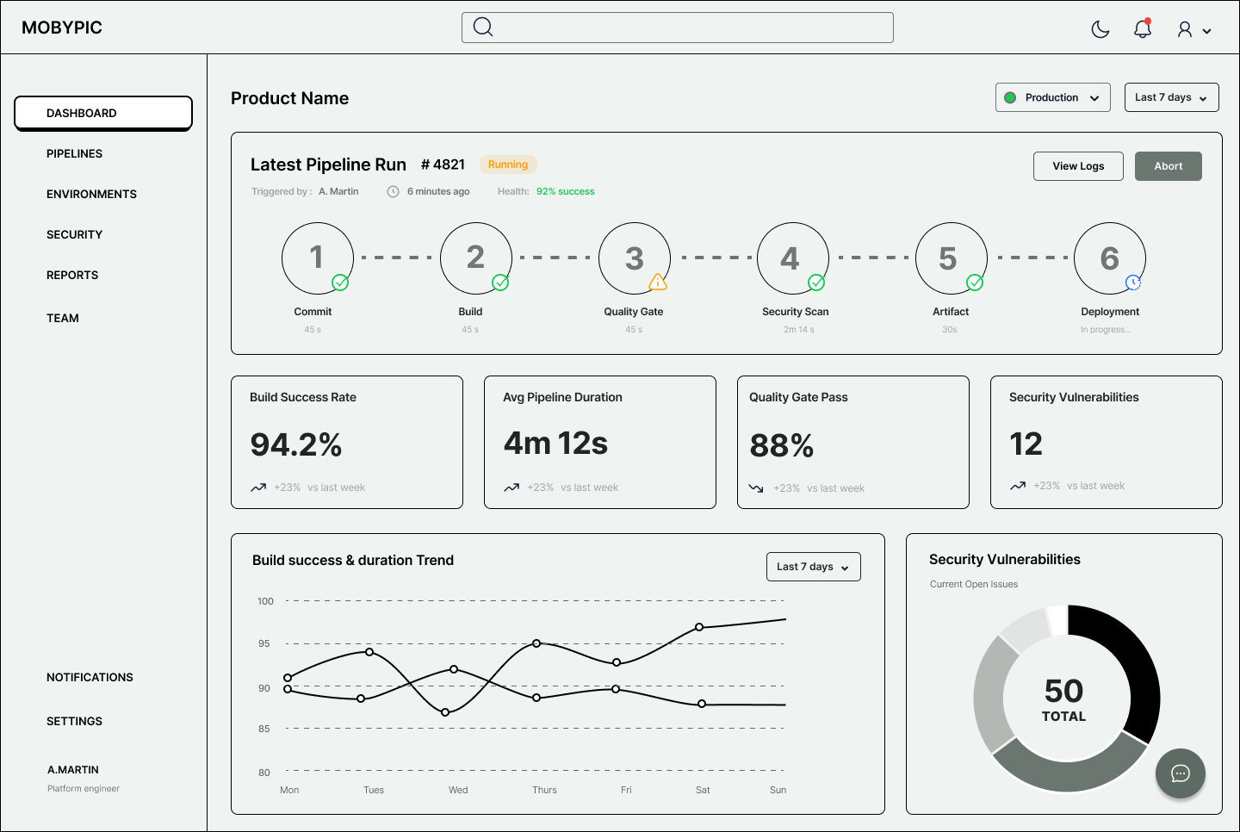1240x832 pixels.
Task: Change the trend chart Last 7 days range
Action: 813,567
